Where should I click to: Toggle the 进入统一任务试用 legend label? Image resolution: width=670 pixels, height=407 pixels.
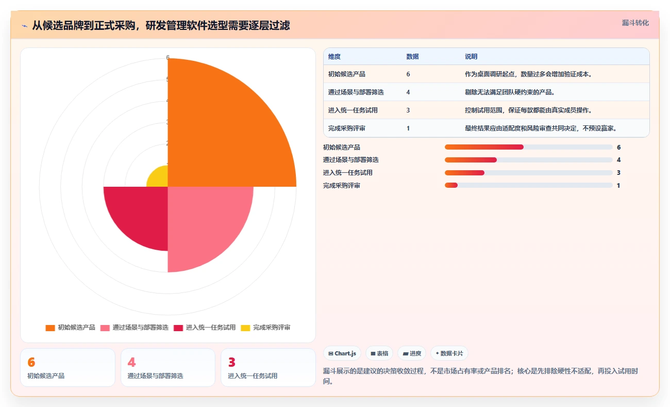coord(211,328)
